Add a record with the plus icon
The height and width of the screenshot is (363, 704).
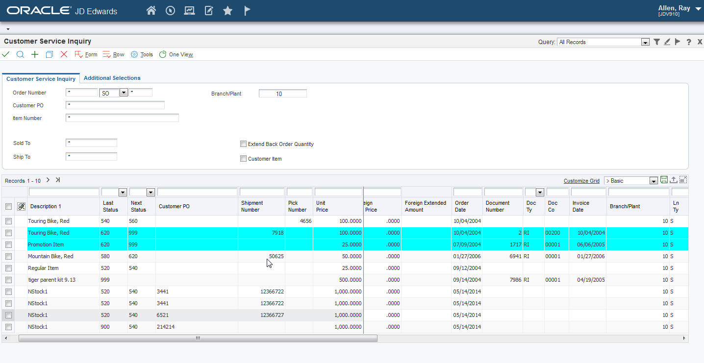point(34,54)
